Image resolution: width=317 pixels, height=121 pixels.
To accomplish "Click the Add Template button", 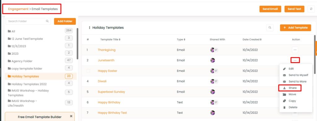I will [295, 28].
